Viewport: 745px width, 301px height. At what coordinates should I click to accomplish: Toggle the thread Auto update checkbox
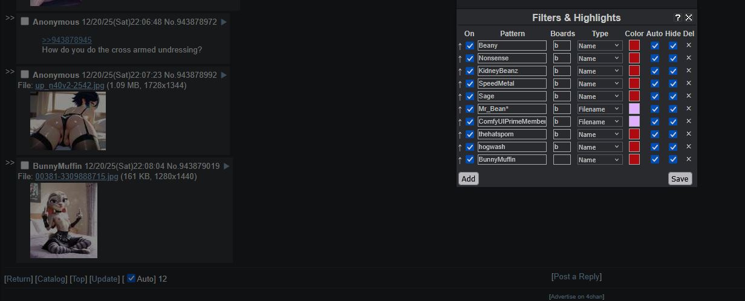(x=131, y=279)
